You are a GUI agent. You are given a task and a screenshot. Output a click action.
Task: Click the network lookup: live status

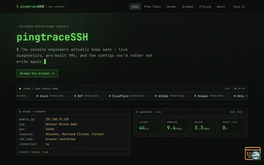coord(34,152)
